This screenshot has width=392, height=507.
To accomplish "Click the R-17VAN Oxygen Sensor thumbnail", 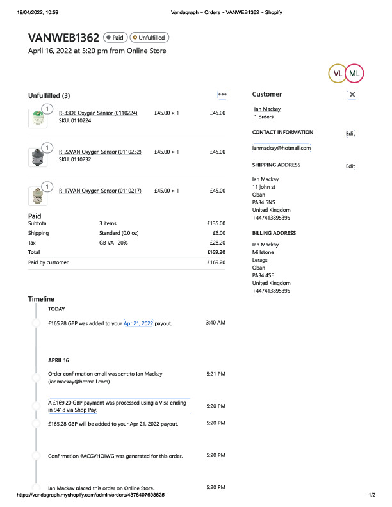I will (x=37, y=195).
